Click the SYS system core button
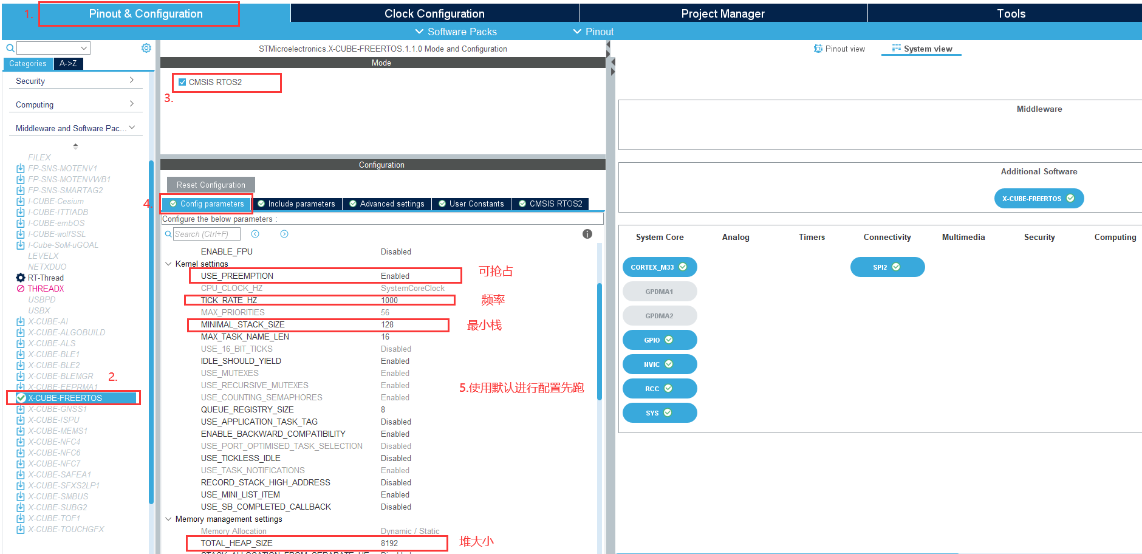Image resolution: width=1142 pixels, height=554 pixels. coord(660,412)
